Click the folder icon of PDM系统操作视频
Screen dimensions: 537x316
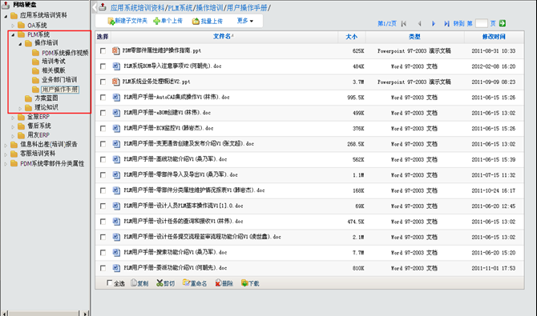(x=35, y=53)
